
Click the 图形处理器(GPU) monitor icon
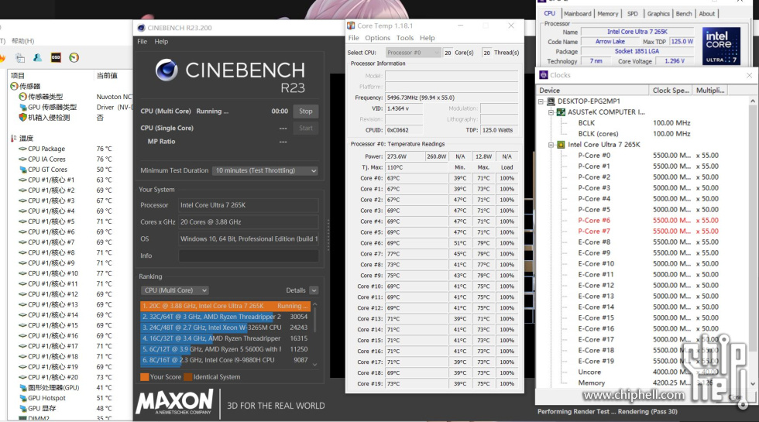tap(22, 388)
